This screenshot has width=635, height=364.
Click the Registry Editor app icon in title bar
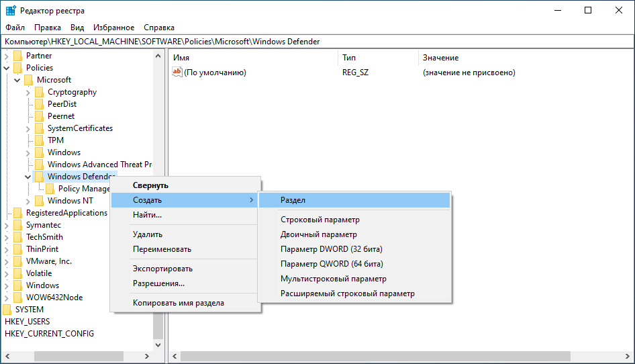(11, 11)
